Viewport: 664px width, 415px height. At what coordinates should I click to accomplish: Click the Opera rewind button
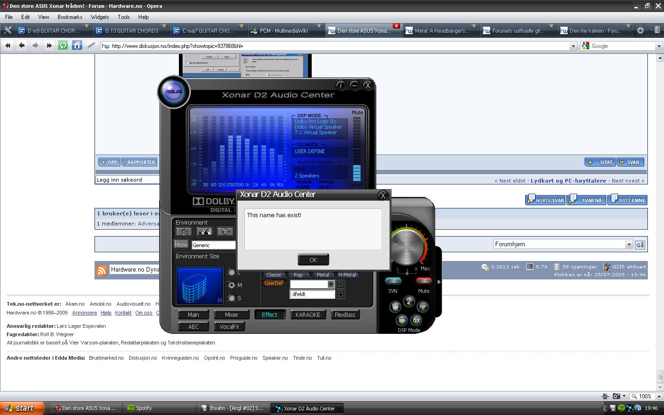8,45
